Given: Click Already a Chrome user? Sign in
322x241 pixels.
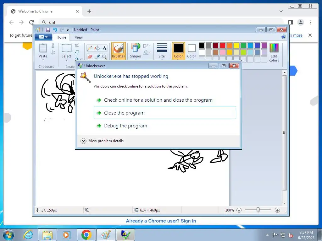Looking at the screenshot, I should (x=161, y=221).
